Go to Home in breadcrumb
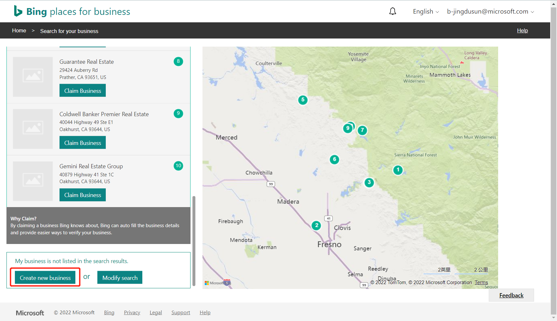 point(19,30)
